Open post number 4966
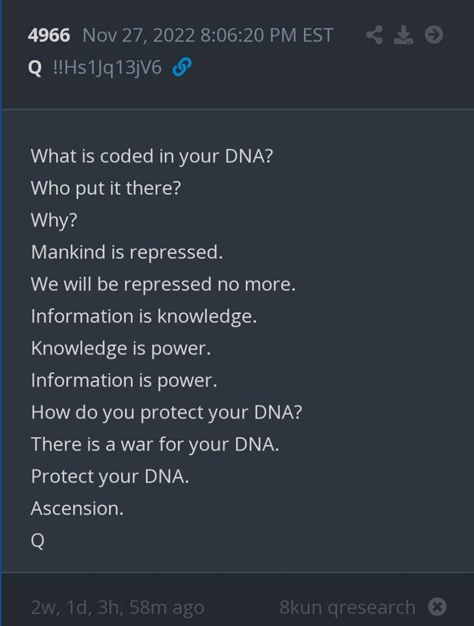The height and width of the screenshot is (626, 474). coord(48,35)
